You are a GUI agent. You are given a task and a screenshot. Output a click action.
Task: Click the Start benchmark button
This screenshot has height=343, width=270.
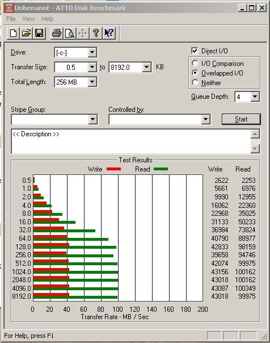point(241,119)
